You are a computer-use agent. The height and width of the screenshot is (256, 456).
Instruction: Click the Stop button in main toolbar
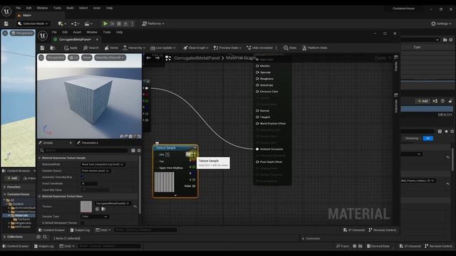point(119,23)
